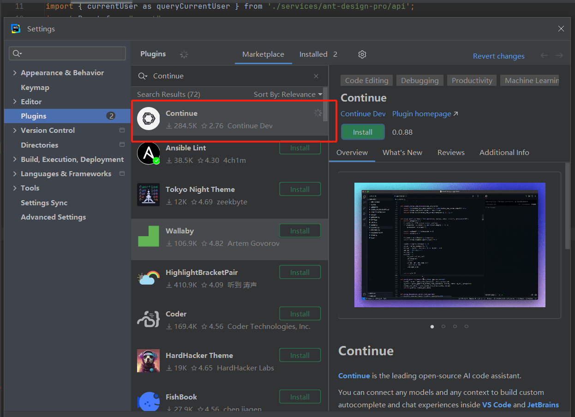575x417 pixels.
Task: Click the VS Code link in description
Action: (497, 405)
